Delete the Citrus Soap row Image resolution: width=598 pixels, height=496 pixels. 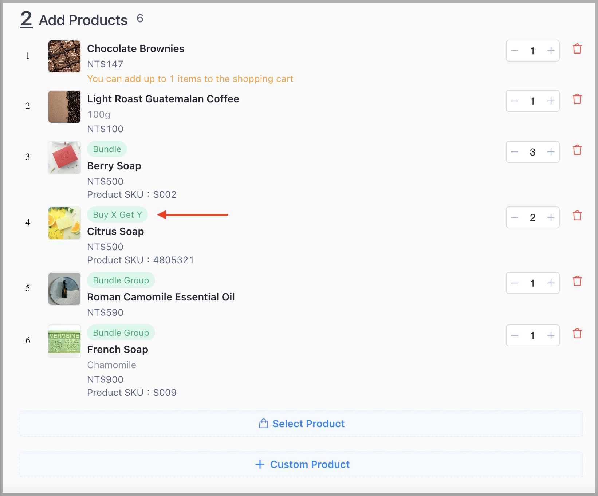(577, 216)
